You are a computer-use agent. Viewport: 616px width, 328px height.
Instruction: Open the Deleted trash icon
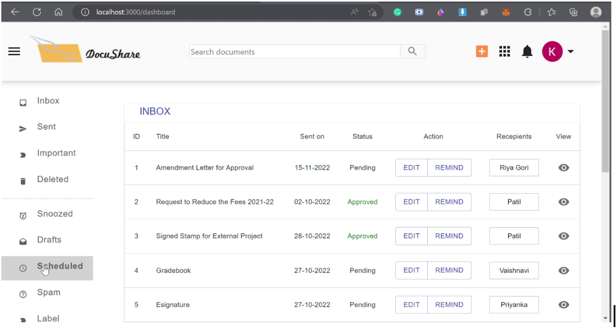(x=23, y=181)
